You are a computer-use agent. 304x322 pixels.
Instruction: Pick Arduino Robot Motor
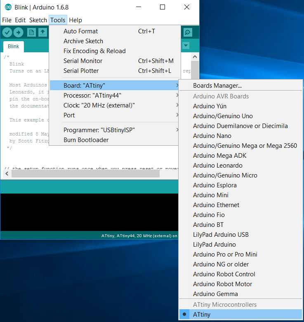[240, 284]
